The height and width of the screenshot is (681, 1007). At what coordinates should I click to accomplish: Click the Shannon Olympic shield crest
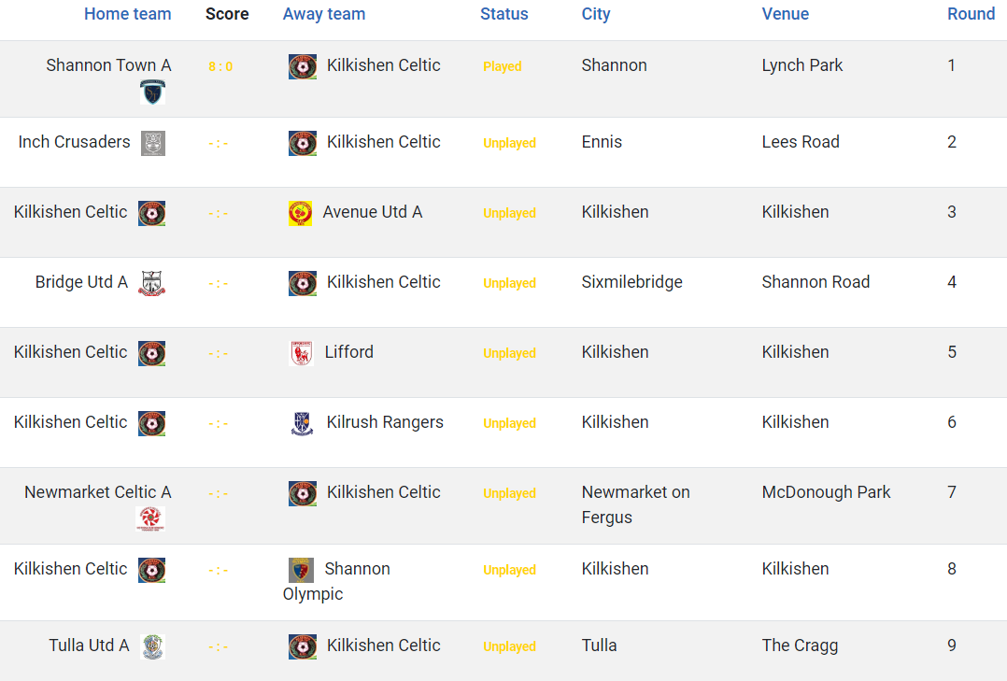301,570
